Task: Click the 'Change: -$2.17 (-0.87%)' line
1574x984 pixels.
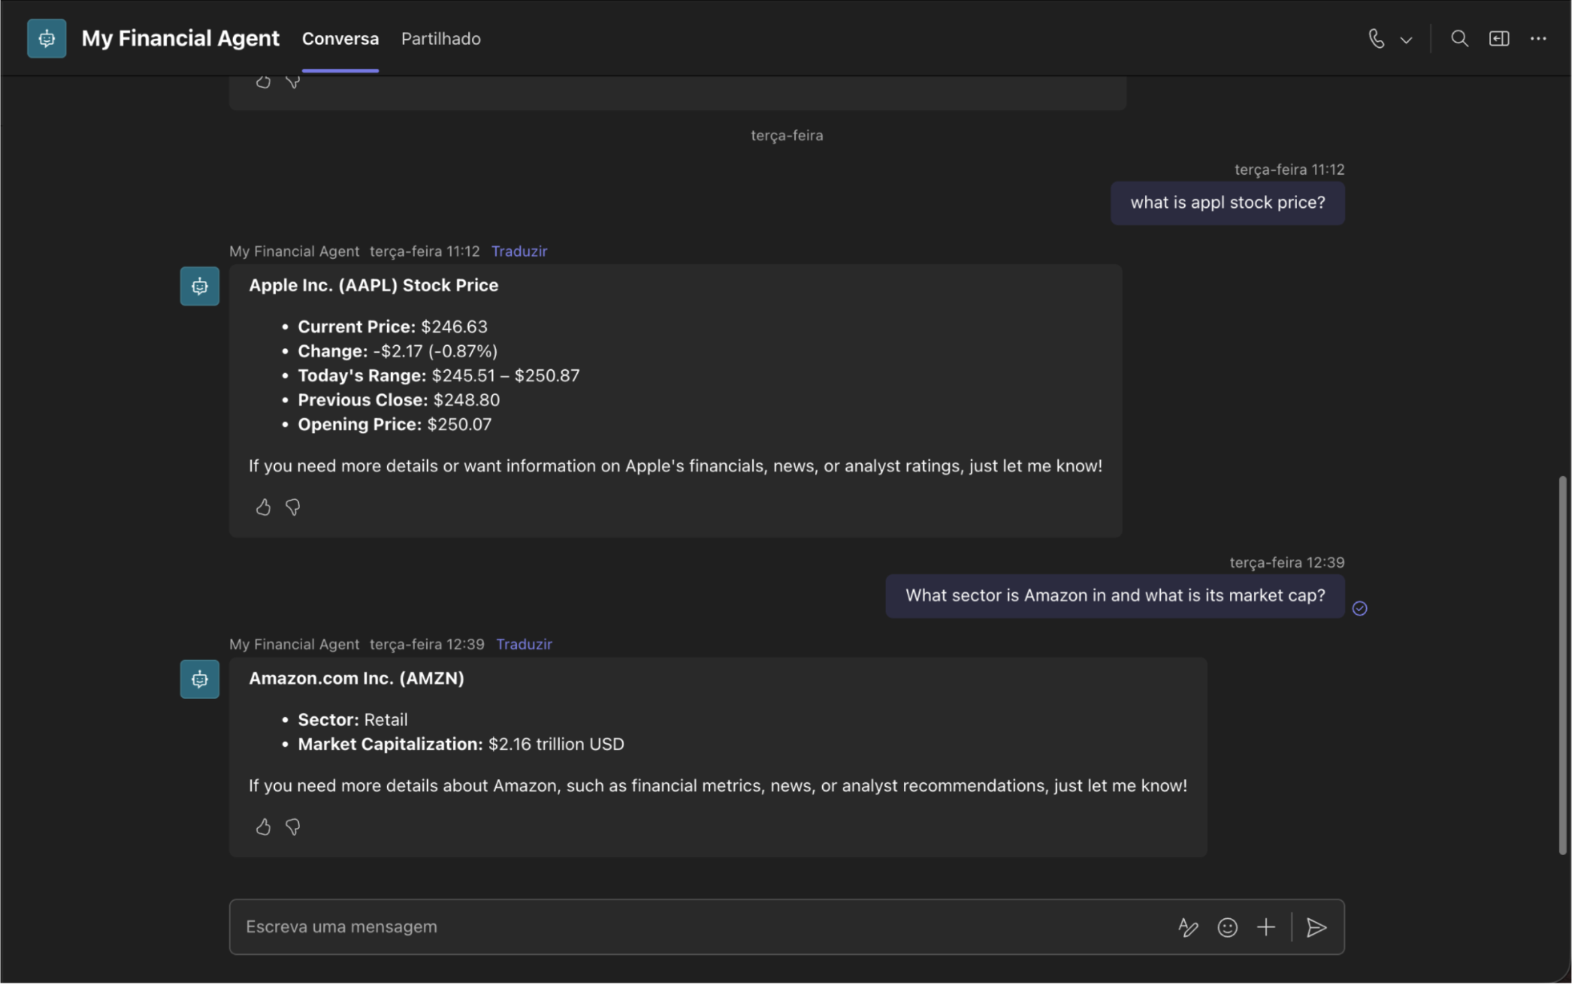Action: click(398, 351)
